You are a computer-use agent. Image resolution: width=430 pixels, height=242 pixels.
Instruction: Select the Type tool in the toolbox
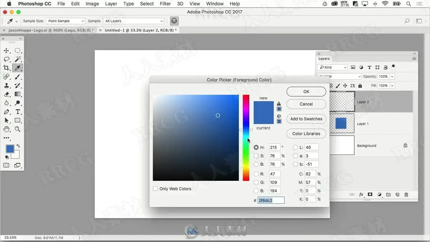tap(18, 112)
